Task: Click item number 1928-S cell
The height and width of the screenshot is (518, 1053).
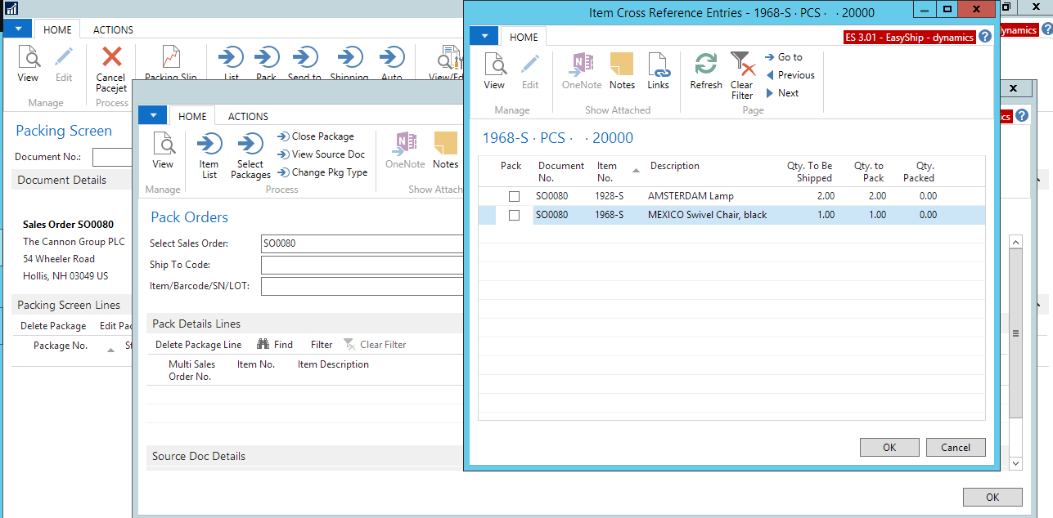Action: 610,196
